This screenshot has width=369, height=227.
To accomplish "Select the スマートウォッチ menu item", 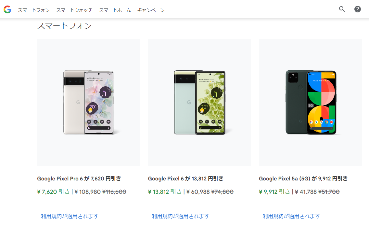I will coord(74,10).
